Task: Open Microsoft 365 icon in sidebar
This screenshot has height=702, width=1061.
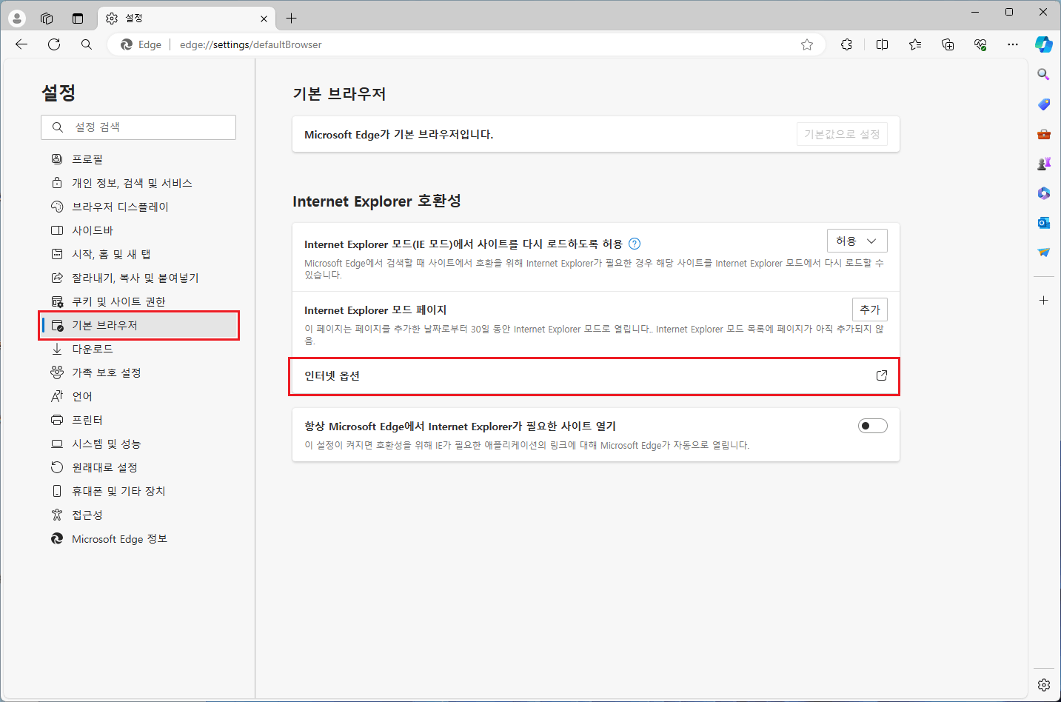Action: tap(1043, 193)
